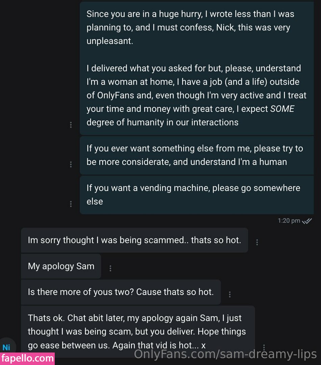The width and height of the screenshot is (321, 365).
Task: Click the italic word 'SOME' in the message
Action: coord(282,109)
